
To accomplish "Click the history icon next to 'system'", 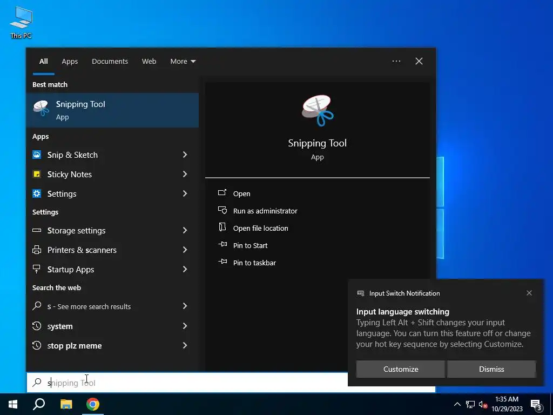I will 37,326.
